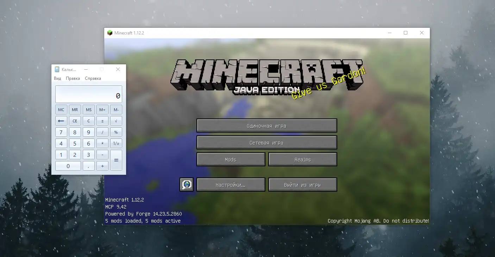Click the decimal comma button in Calculator

[x=89, y=166]
